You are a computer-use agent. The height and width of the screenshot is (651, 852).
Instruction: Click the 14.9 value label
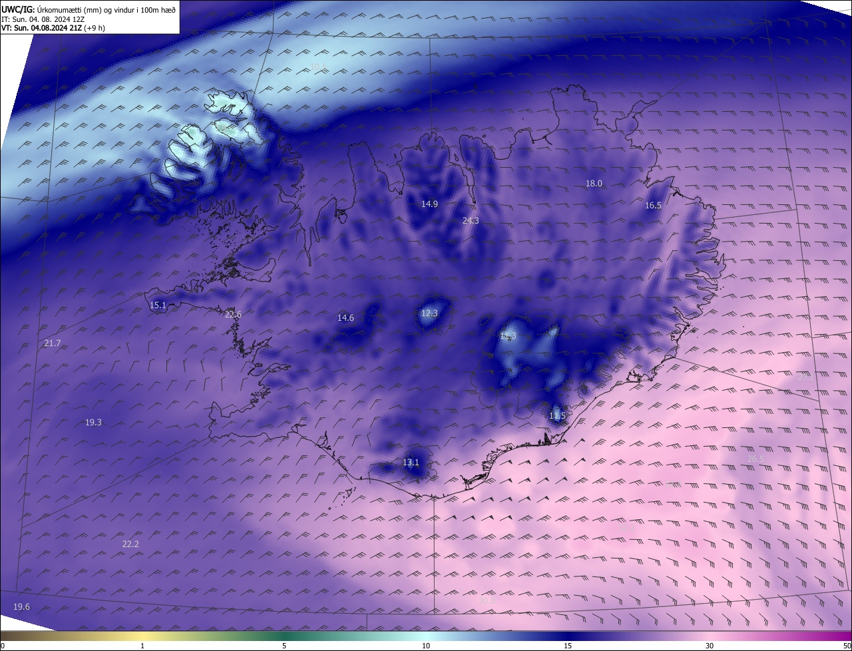tap(429, 204)
